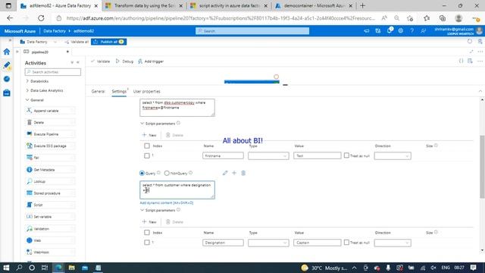Check the firstname parameter row checkbox
The width and height of the screenshot is (485, 273).
click(147, 155)
